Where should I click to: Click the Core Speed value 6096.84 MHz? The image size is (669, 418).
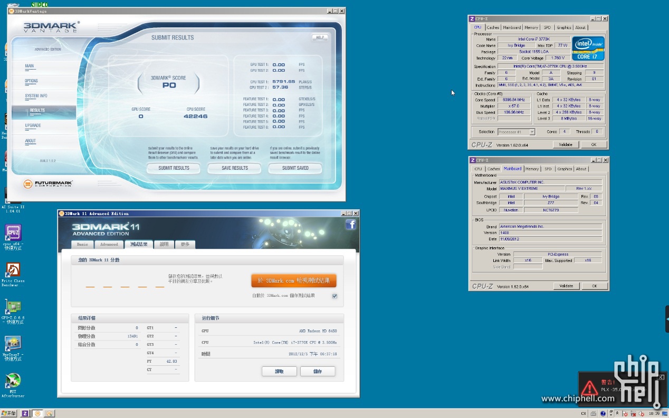[515, 100]
